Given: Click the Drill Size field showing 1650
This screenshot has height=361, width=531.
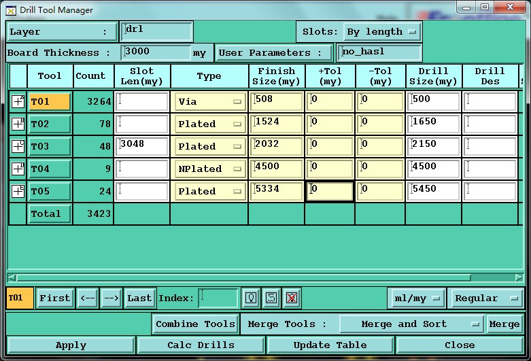Looking at the screenshot, I should click(434, 124).
